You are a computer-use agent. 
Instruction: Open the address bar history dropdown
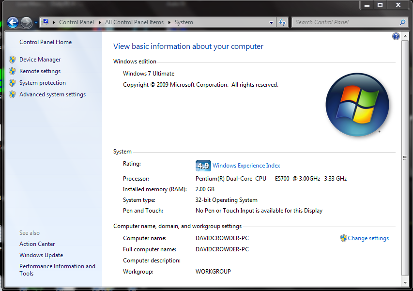coord(271,22)
